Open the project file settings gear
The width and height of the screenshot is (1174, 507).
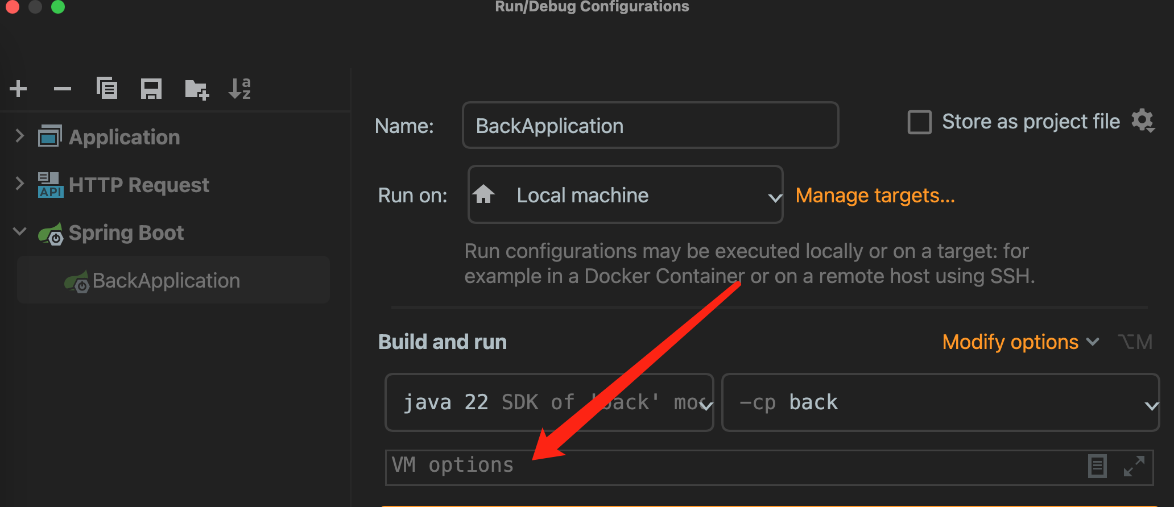pyautogui.click(x=1142, y=121)
